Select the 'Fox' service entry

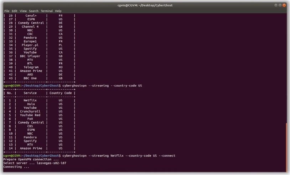pyautogui.click(x=30, y=119)
